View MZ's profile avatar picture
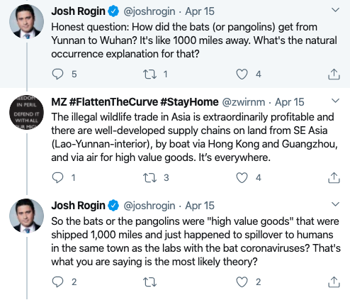The image size is (350, 300). coord(26,112)
